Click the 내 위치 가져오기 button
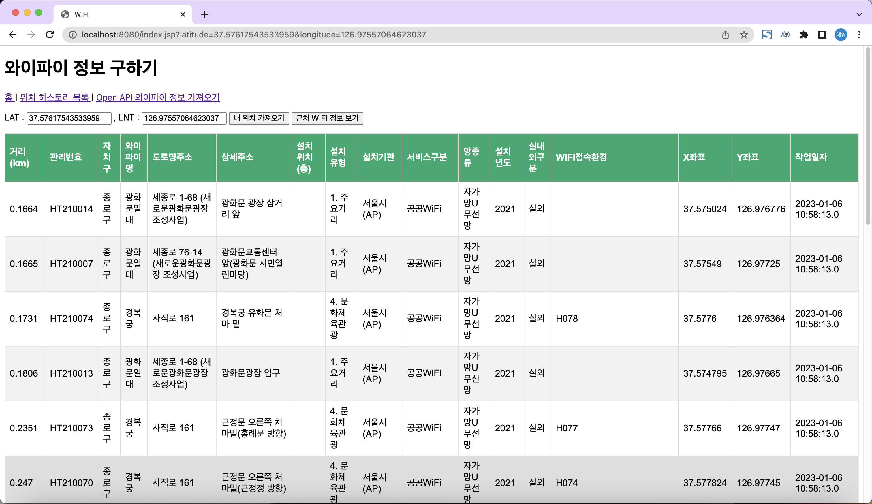The height and width of the screenshot is (504, 872). (x=259, y=118)
